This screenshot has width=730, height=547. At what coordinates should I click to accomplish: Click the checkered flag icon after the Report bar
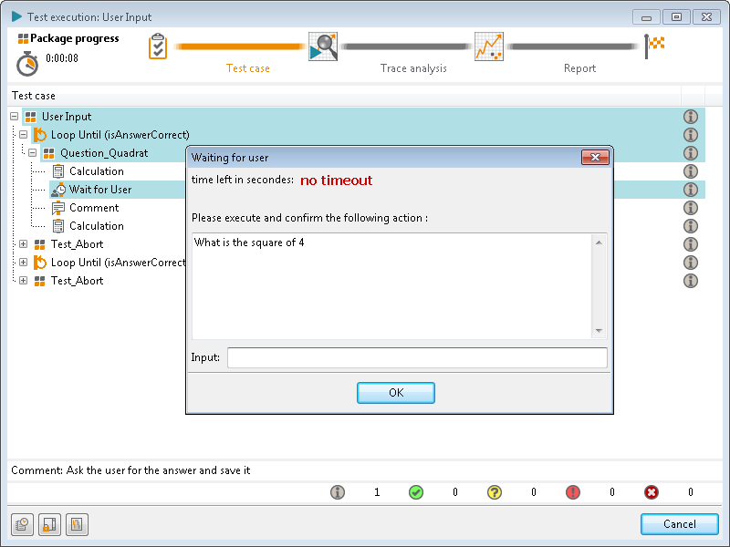pyautogui.click(x=654, y=46)
